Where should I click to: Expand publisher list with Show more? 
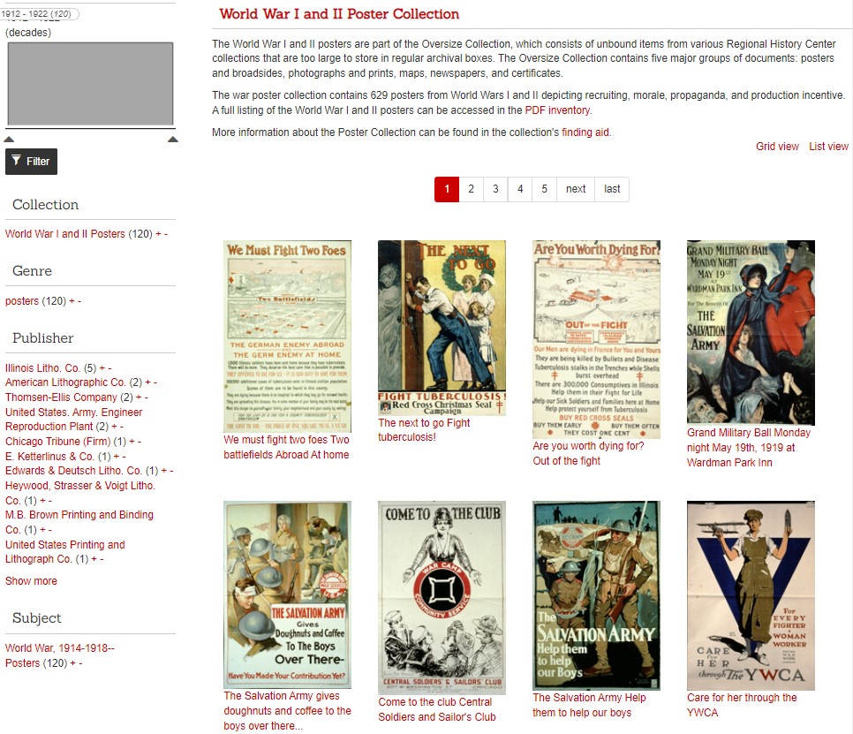tap(31, 580)
